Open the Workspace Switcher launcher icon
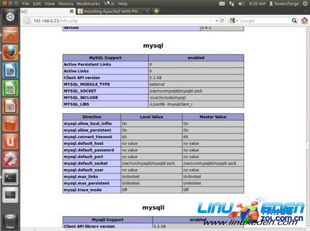310x231 pixels. [10, 195]
